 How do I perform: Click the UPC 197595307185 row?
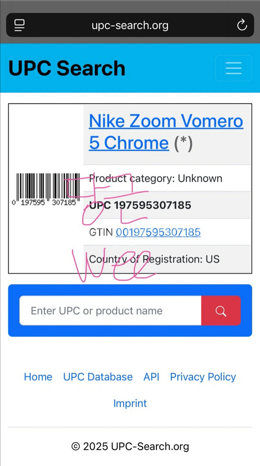tap(167, 205)
